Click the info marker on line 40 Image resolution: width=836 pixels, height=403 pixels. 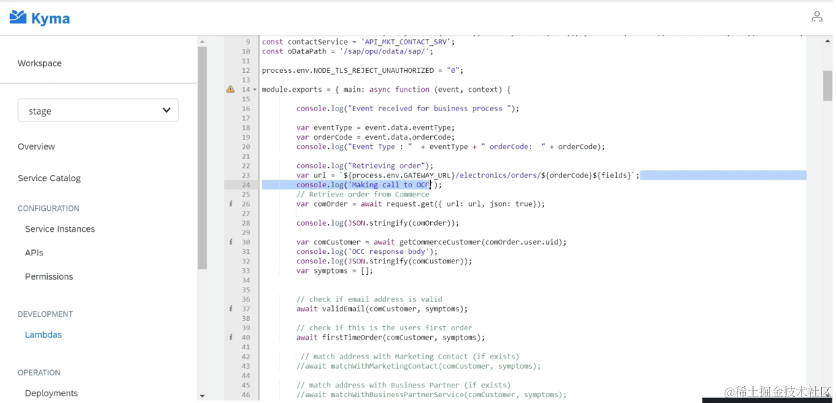tap(231, 337)
